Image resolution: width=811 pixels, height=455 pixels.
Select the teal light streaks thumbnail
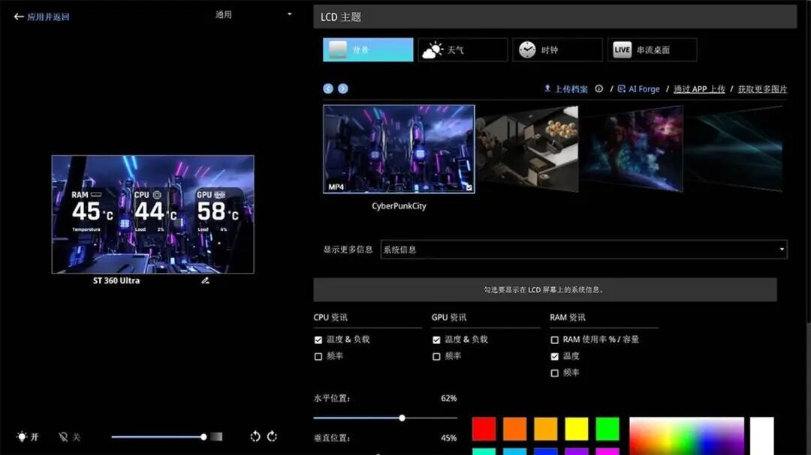[x=734, y=149]
